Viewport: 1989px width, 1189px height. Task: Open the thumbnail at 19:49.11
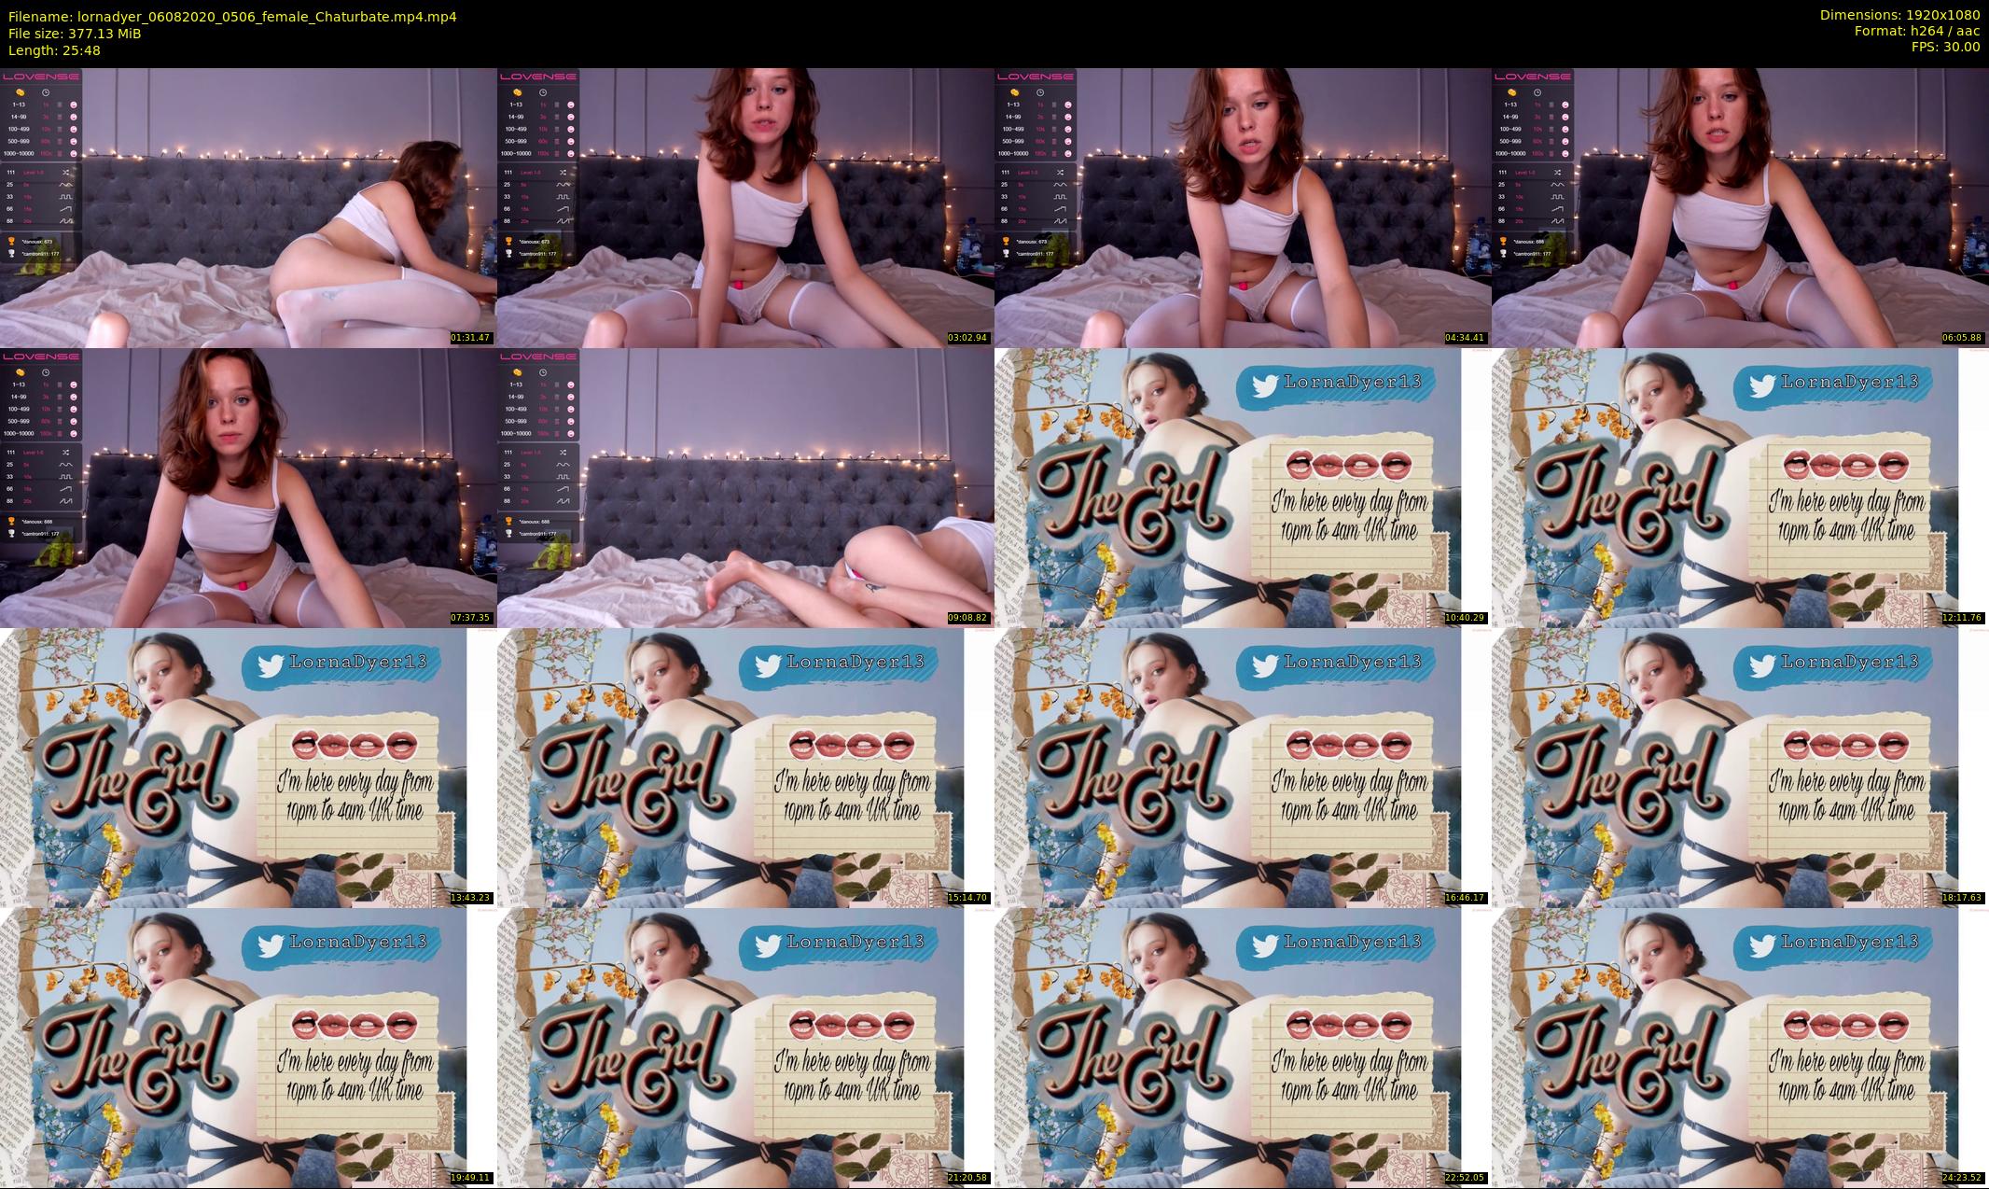[x=248, y=1047]
